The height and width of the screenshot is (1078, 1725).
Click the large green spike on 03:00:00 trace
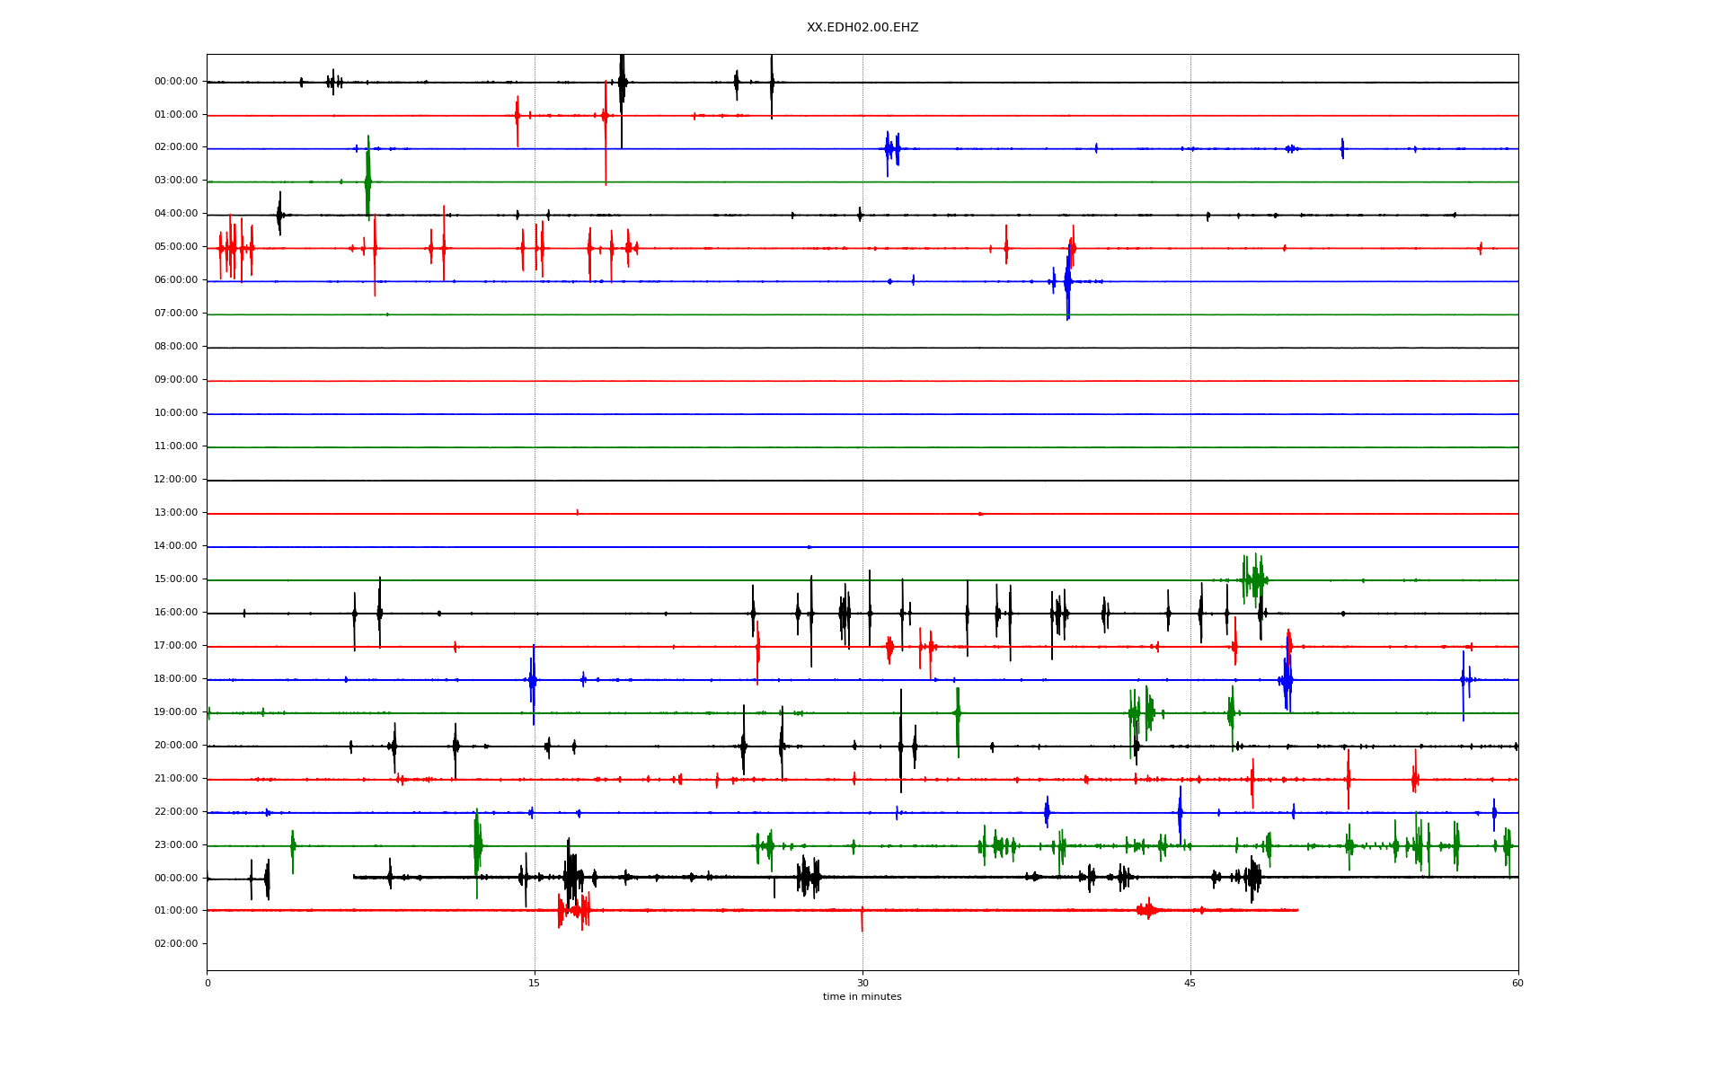click(367, 181)
